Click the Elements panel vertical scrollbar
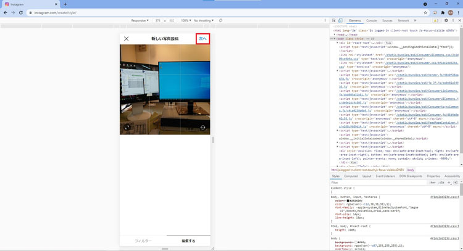 (461, 94)
